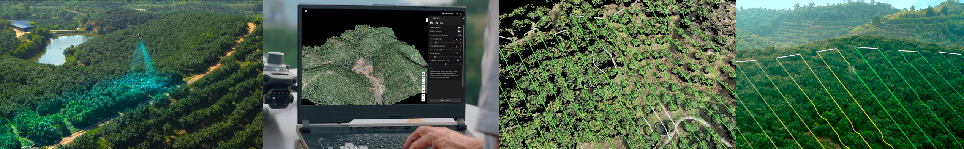Click the upload cloud icon in the panel
The width and height of the screenshot is (964, 149).
pyautogui.click(x=436, y=23)
